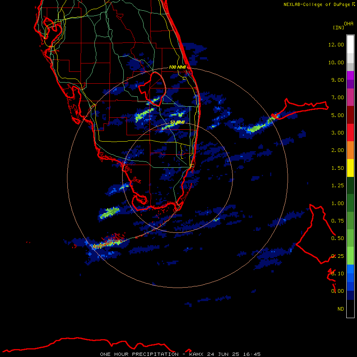The height and width of the screenshot is (357, 357).
Task: Pick the yellow legend swatch
Action: [x=350, y=168]
